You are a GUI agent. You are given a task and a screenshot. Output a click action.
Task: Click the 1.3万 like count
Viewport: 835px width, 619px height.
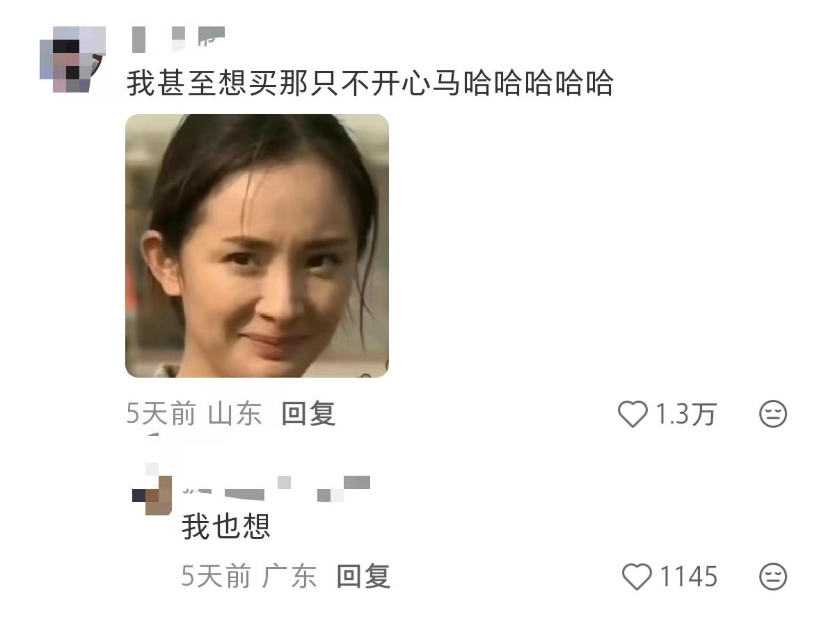(686, 415)
